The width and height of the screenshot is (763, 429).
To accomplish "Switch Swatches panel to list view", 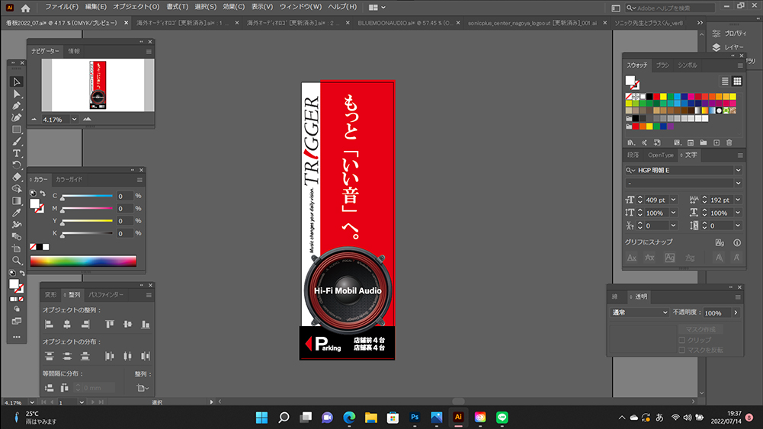I will (725, 82).
